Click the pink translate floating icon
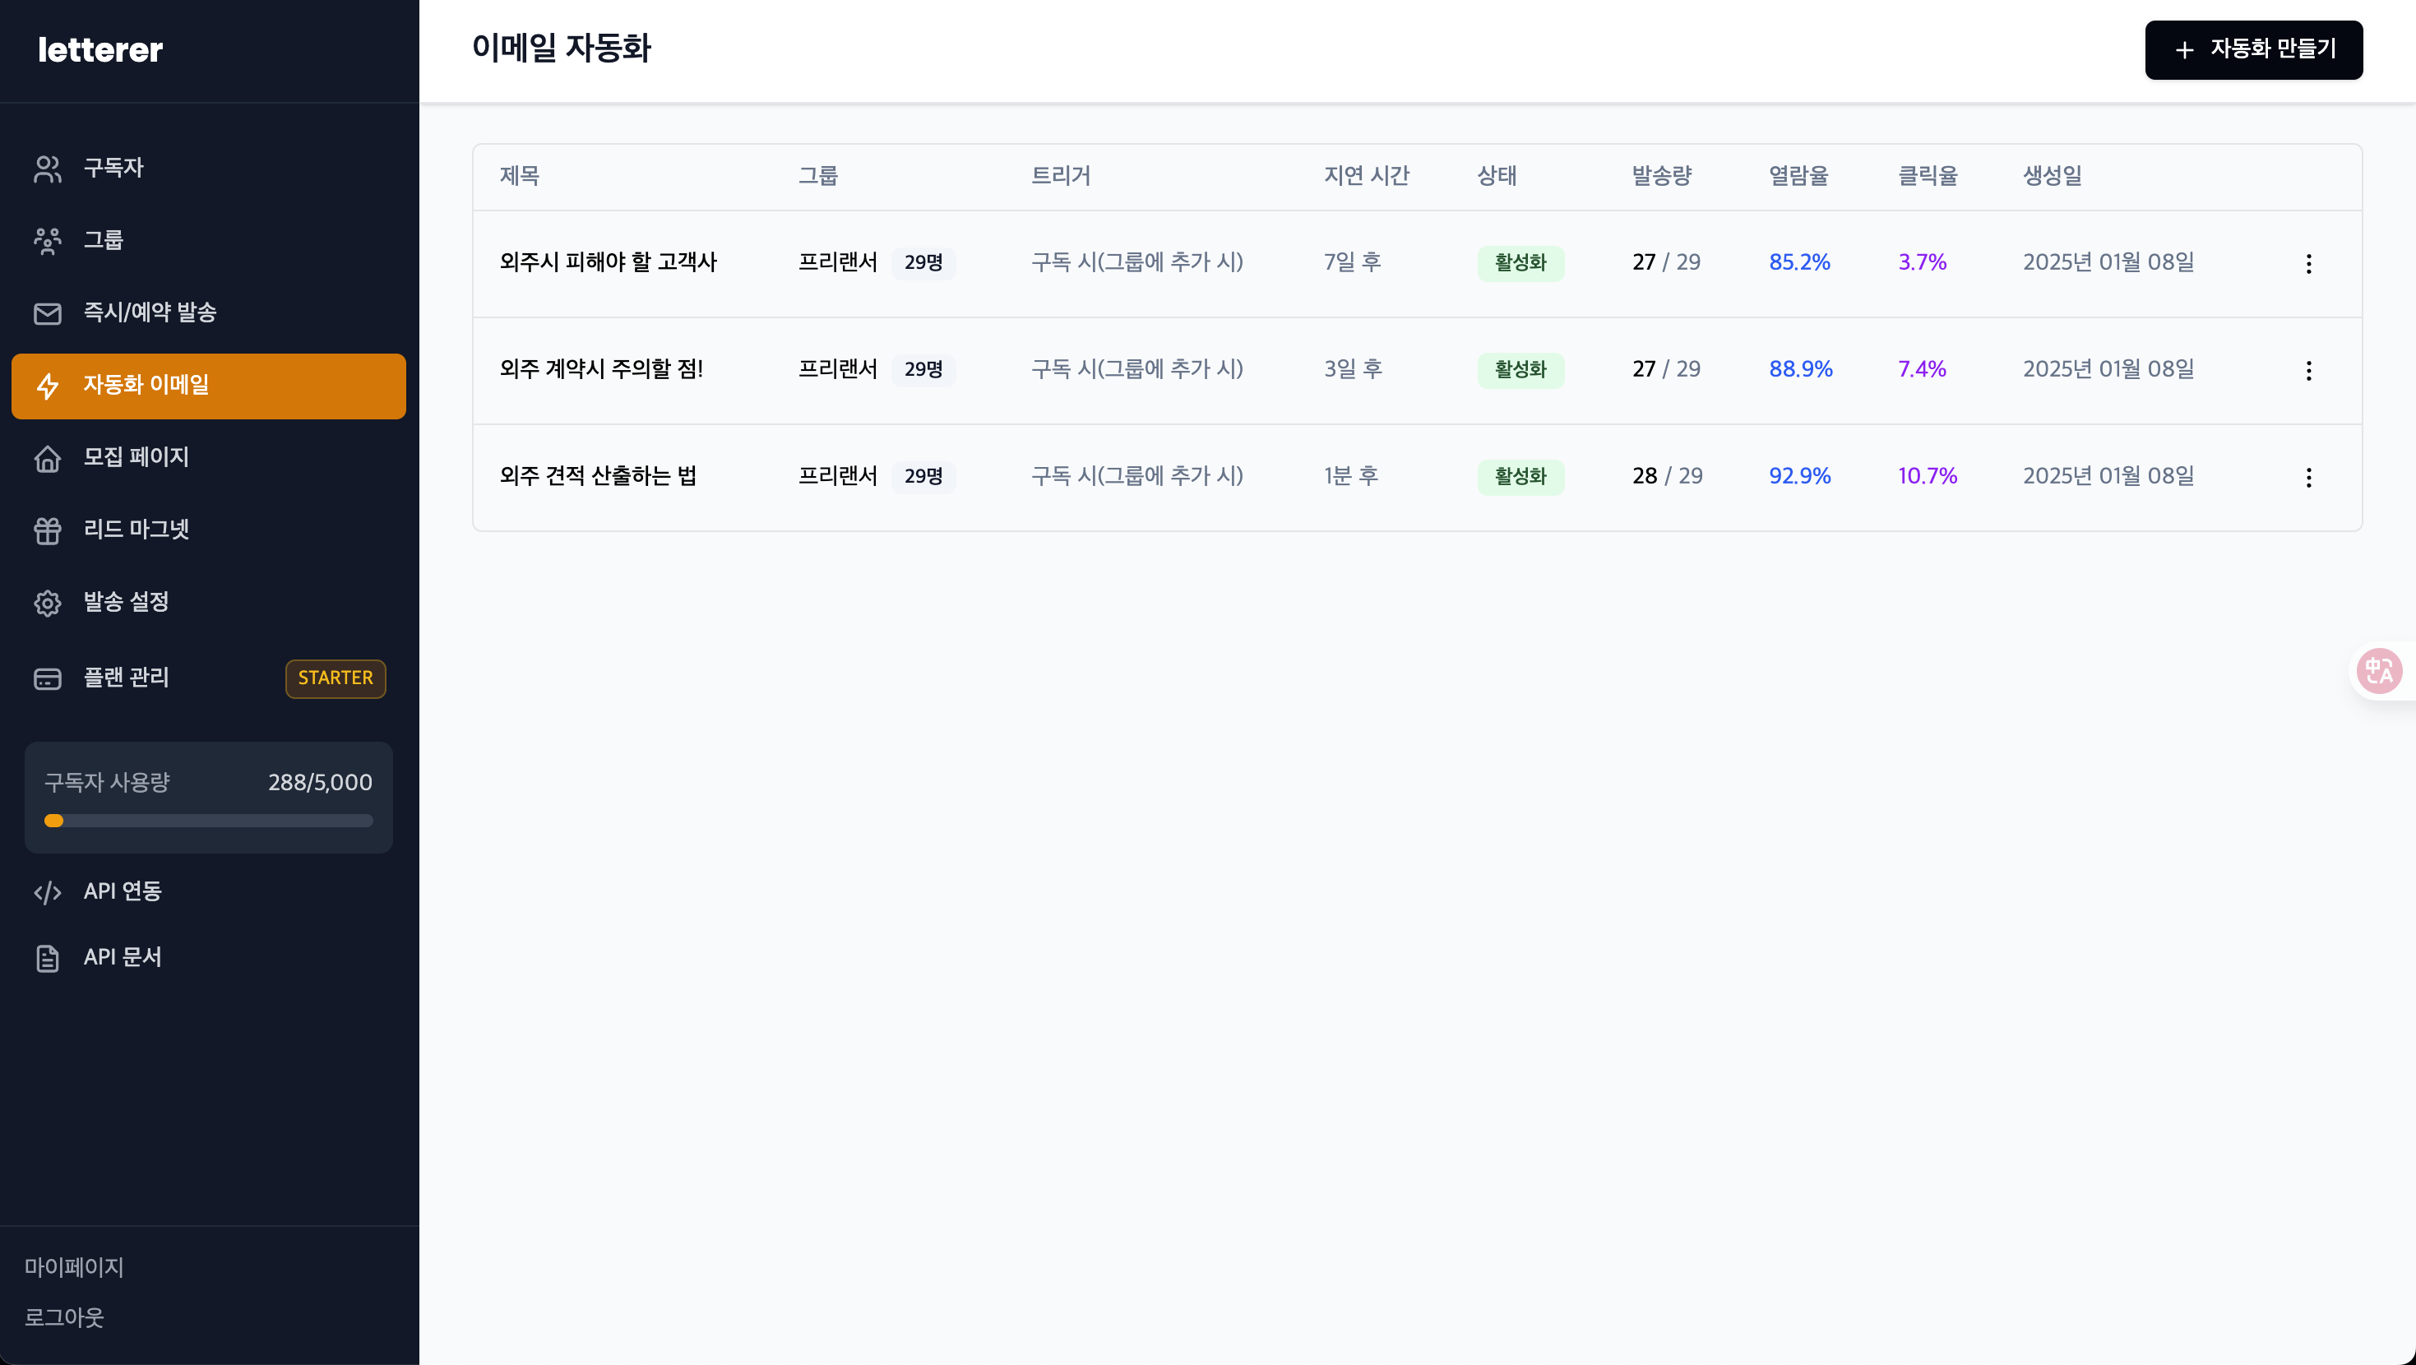 [2380, 671]
